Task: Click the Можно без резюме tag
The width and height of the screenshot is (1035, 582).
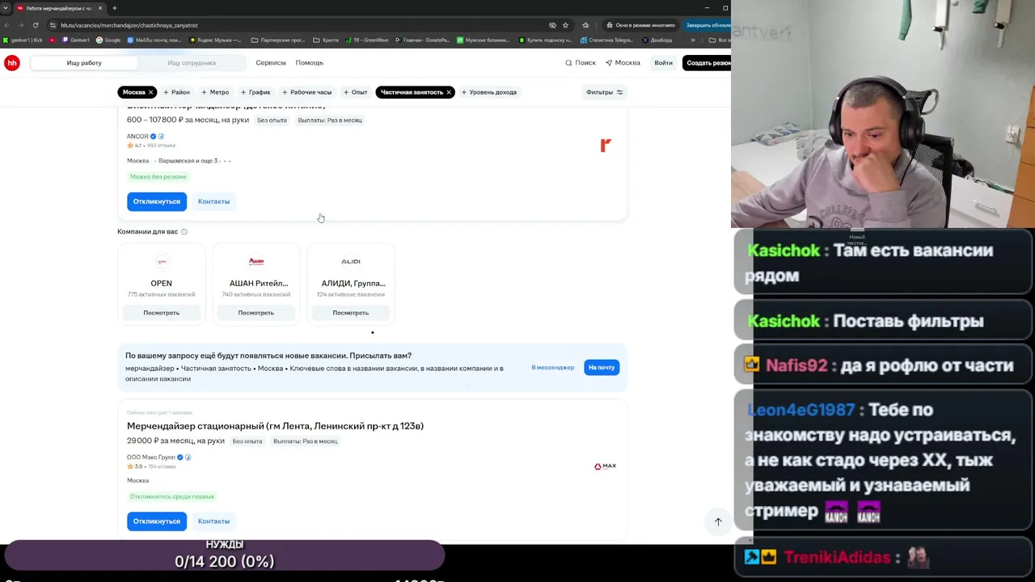Action: [x=158, y=177]
